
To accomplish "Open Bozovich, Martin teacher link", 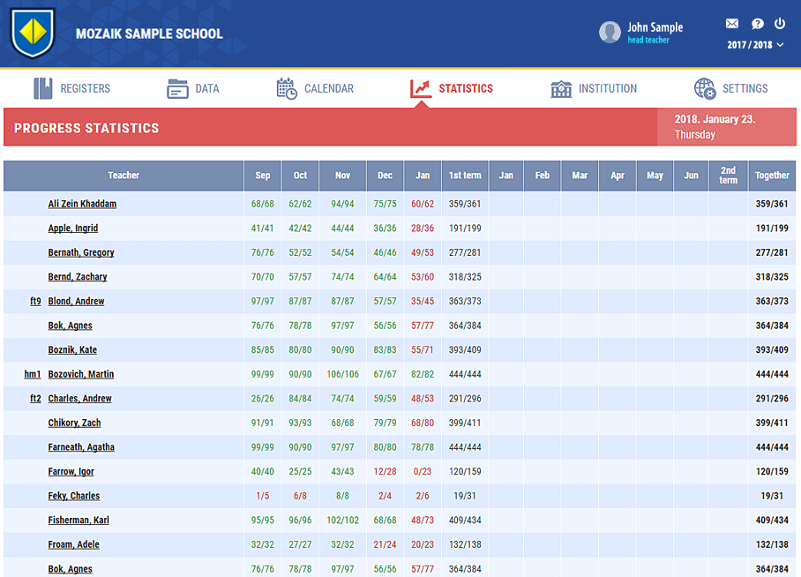I will coord(80,374).
